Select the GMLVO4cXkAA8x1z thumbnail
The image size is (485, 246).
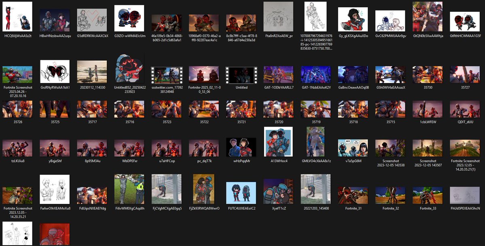tap(316, 142)
